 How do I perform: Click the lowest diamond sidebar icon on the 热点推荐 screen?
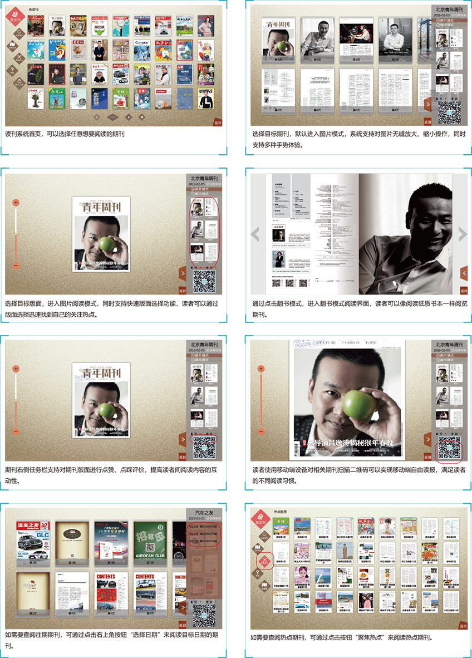coord(264,585)
